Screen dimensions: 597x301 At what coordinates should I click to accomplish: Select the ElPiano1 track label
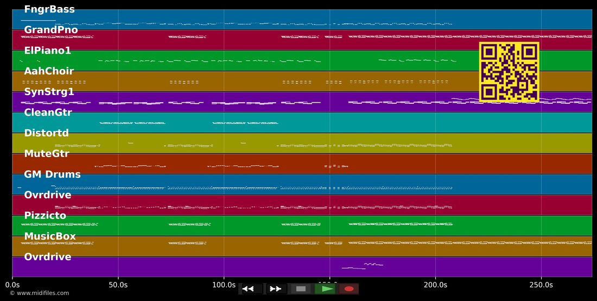click(48, 51)
